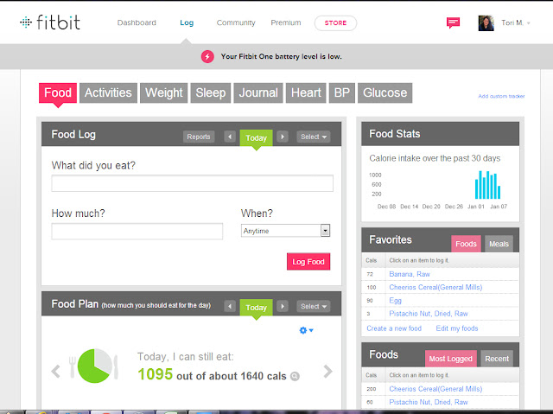The image size is (553, 414).
Task: Click the Fitbit logo
Action: (50, 22)
